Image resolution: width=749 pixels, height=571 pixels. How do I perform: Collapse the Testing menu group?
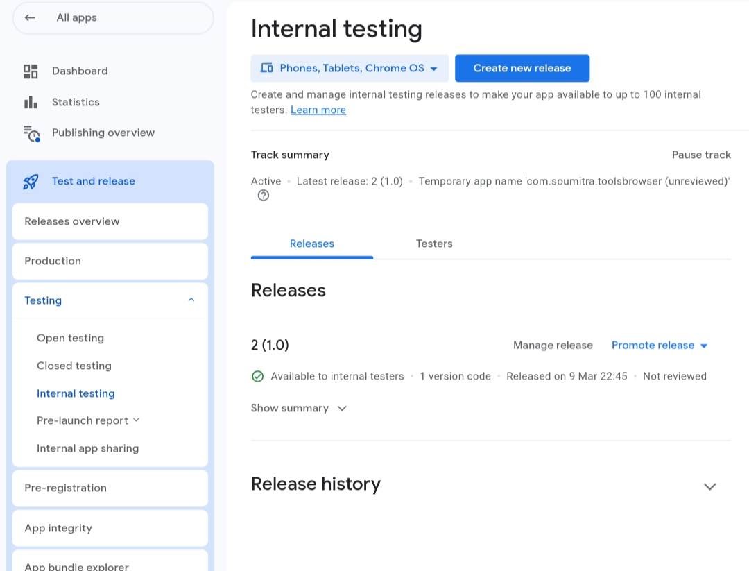pyautogui.click(x=191, y=300)
